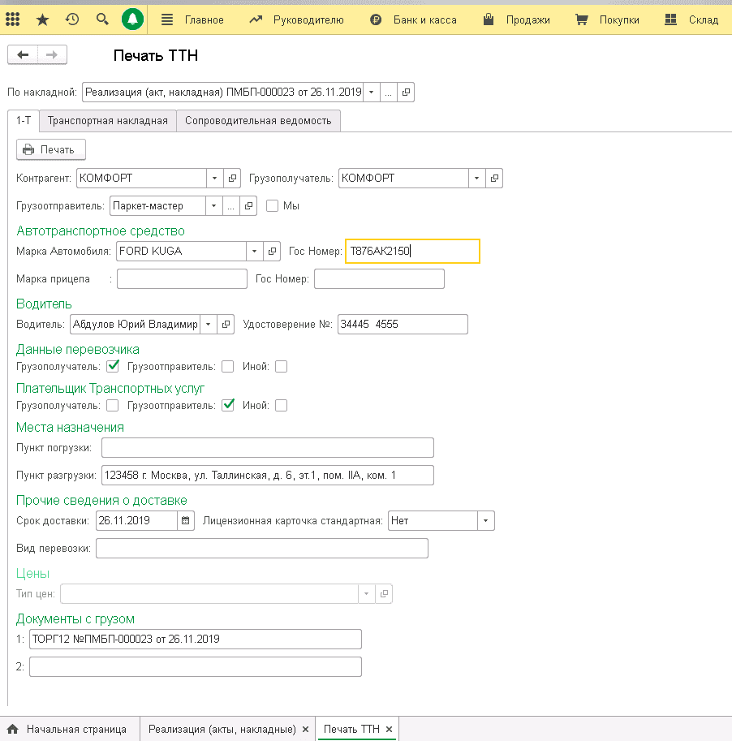Click the vehicle Гос Номер field
The height and width of the screenshot is (741, 732).
click(x=412, y=251)
